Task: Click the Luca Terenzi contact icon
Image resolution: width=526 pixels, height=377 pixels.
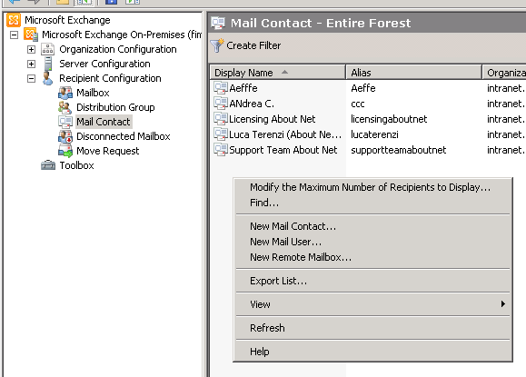Action: pos(221,134)
